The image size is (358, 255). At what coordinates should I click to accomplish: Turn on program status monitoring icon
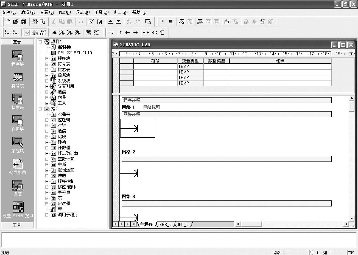[x=181, y=21]
